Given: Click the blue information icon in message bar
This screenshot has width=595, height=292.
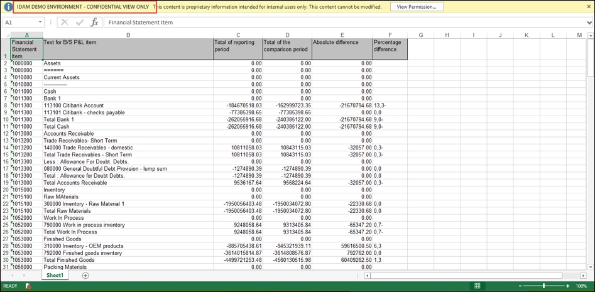Looking at the screenshot, I should pyautogui.click(x=8, y=7).
